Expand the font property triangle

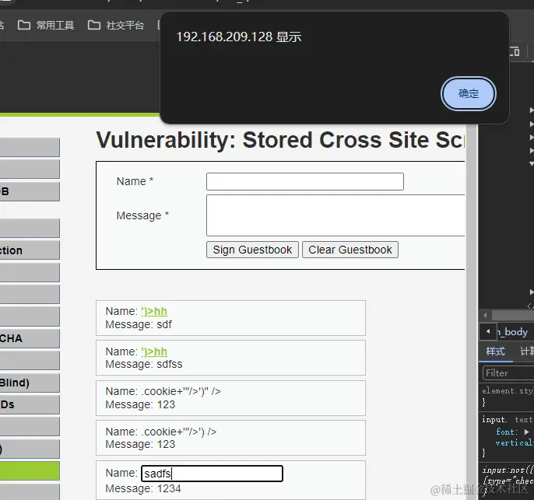point(526,432)
